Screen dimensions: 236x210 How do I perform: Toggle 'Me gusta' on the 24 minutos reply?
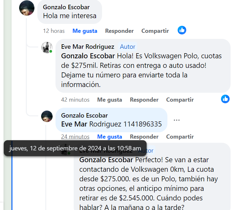click(110, 137)
